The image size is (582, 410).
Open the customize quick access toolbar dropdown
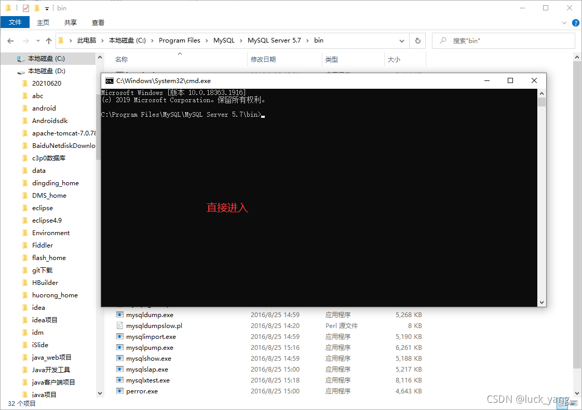click(x=47, y=8)
